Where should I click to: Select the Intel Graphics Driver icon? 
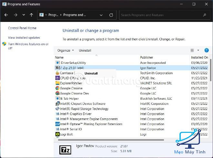click(57, 114)
